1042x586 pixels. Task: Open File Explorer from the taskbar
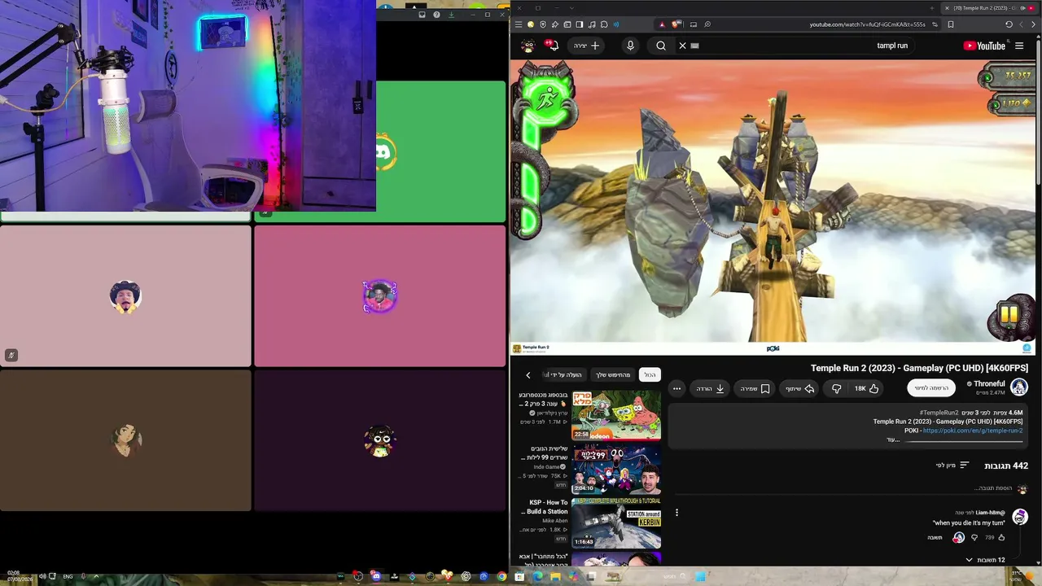point(555,576)
